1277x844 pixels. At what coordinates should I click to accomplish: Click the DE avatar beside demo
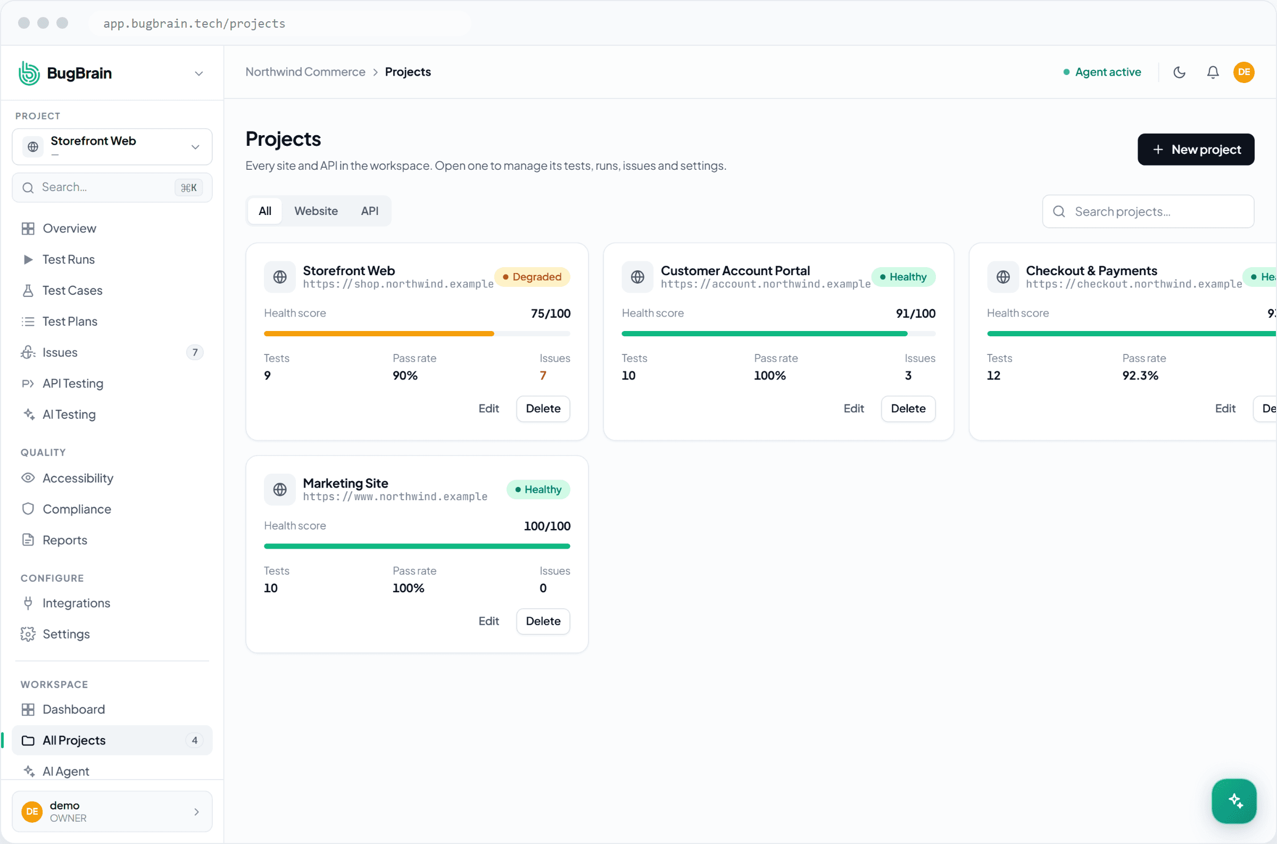coord(32,811)
